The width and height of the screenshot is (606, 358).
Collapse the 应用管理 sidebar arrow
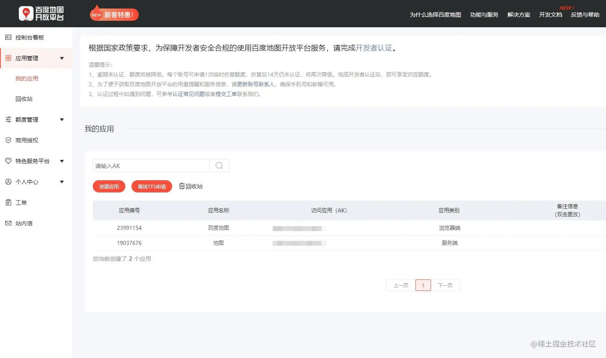pyautogui.click(x=62, y=58)
